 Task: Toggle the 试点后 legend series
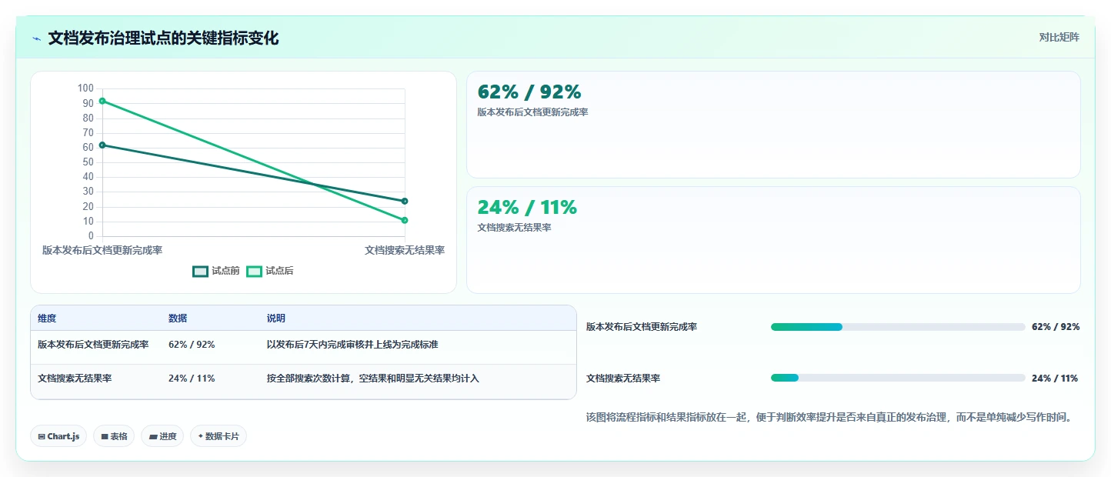[270, 271]
